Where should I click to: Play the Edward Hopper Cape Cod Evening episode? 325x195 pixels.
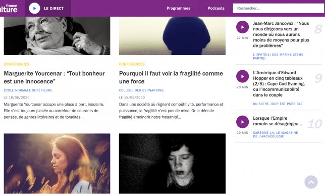point(242,76)
